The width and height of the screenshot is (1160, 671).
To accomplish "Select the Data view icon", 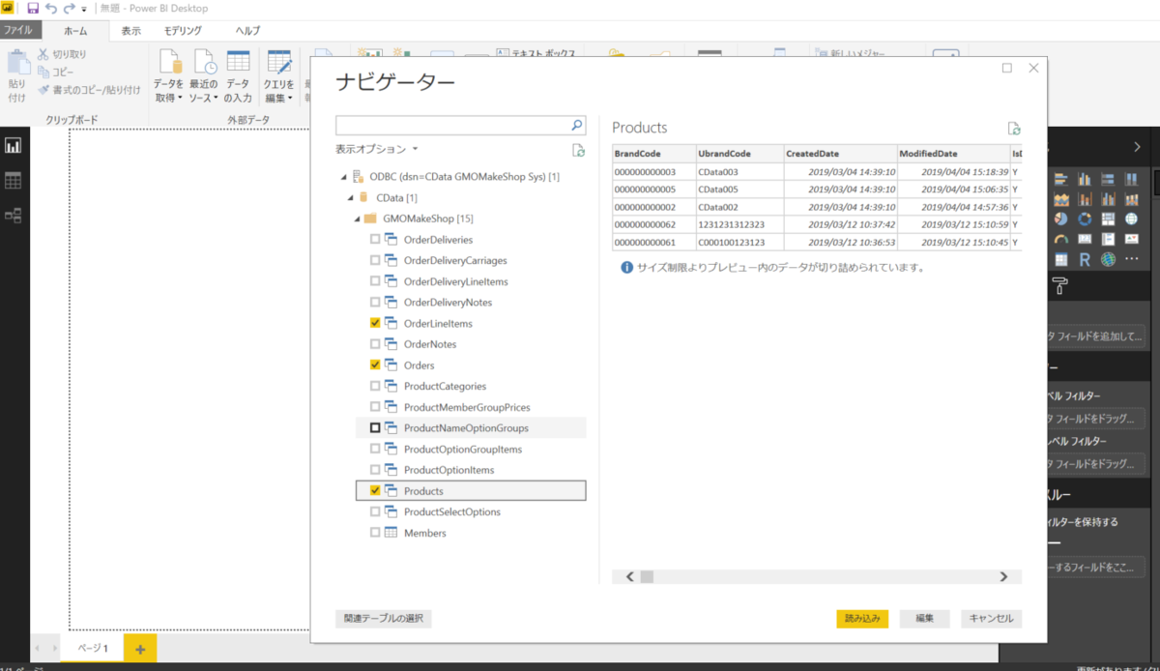I will [x=14, y=180].
